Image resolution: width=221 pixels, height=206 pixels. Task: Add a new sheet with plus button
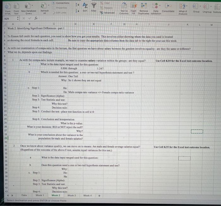pyautogui.click(x=99, y=196)
